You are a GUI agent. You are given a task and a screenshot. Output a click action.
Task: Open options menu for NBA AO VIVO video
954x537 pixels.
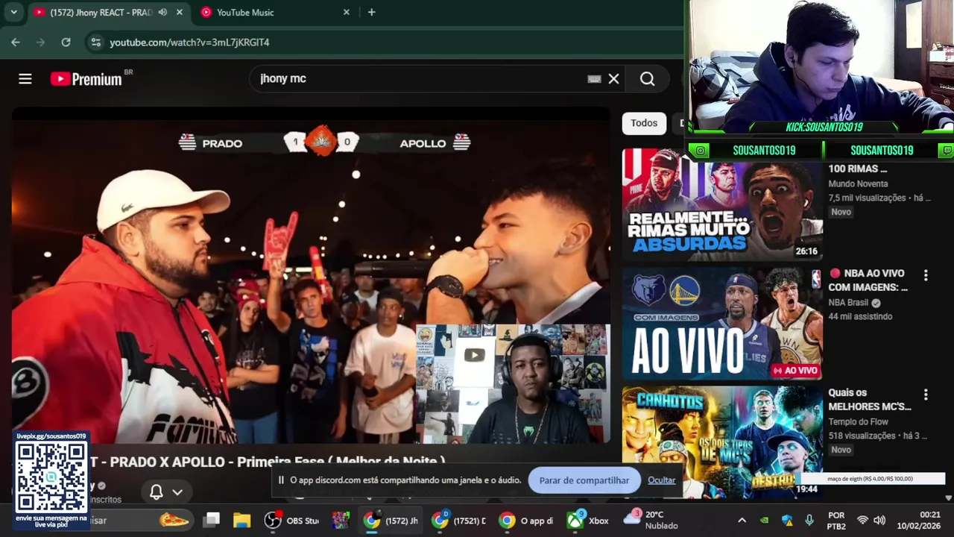pyautogui.click(x=926, y=275)
